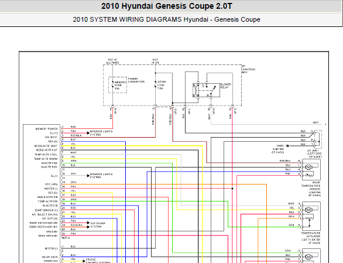Click the A/C joint connector box
Screen dimensions: 343x263
coord(317,139)
